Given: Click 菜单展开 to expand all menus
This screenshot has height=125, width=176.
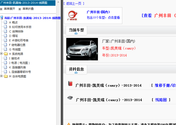Looking at the screenshot, I should point(10,9).
